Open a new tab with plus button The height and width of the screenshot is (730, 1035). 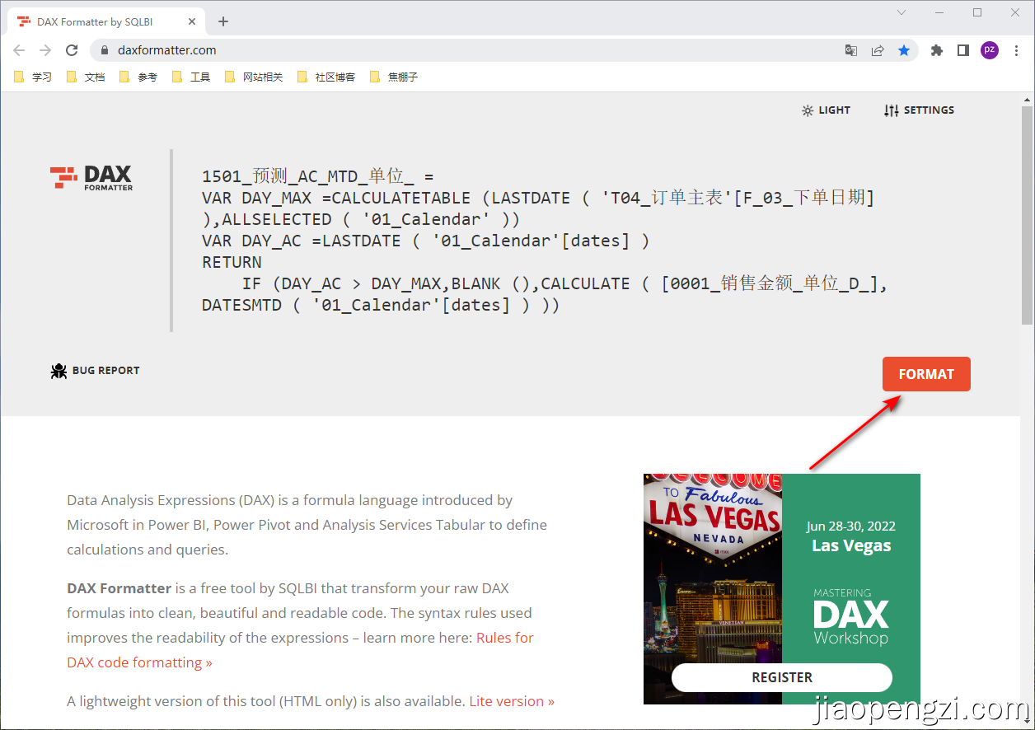223,21
